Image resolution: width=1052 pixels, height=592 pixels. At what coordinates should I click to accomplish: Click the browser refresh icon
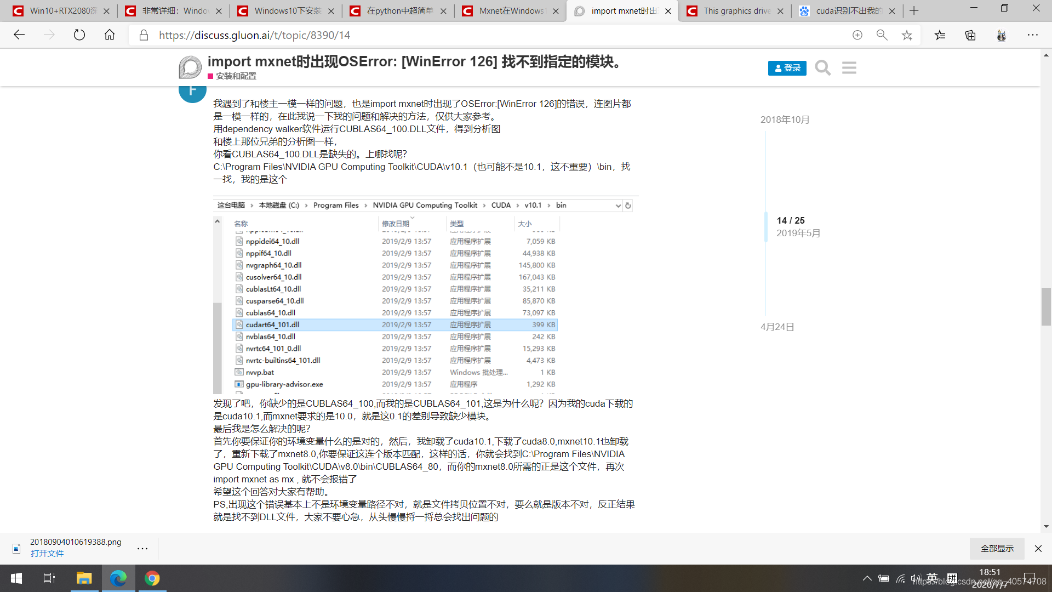click(x=79, y=35)
